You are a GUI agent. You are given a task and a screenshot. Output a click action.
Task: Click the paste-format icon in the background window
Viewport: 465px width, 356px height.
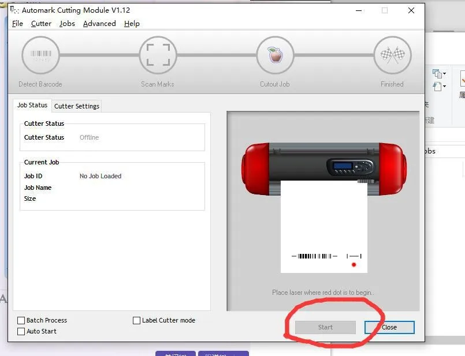(437, 87)
